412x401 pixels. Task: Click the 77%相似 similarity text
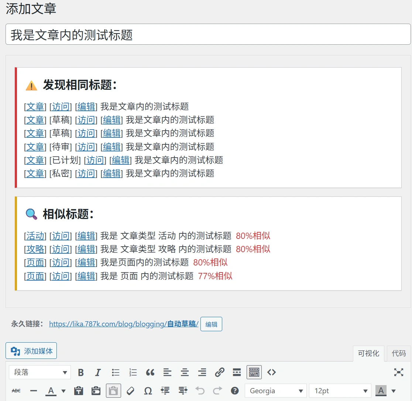pyautogui.click(x=215, y=276)
